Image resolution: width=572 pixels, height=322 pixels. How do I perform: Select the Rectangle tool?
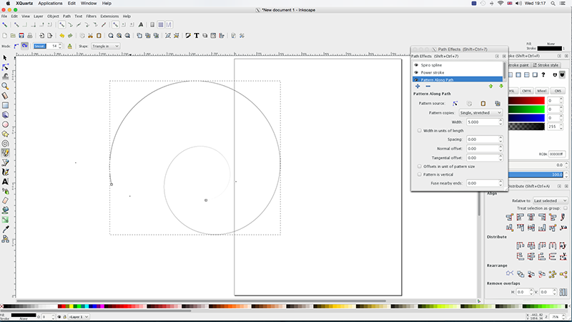click(5, 105)
